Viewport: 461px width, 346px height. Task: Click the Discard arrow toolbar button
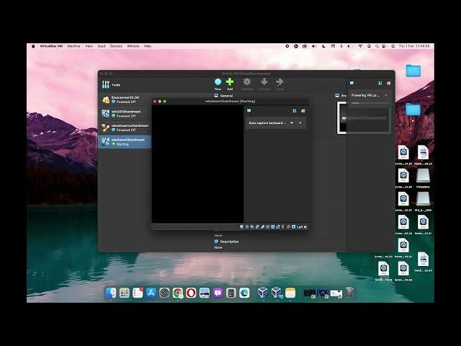tap(264, 84)
